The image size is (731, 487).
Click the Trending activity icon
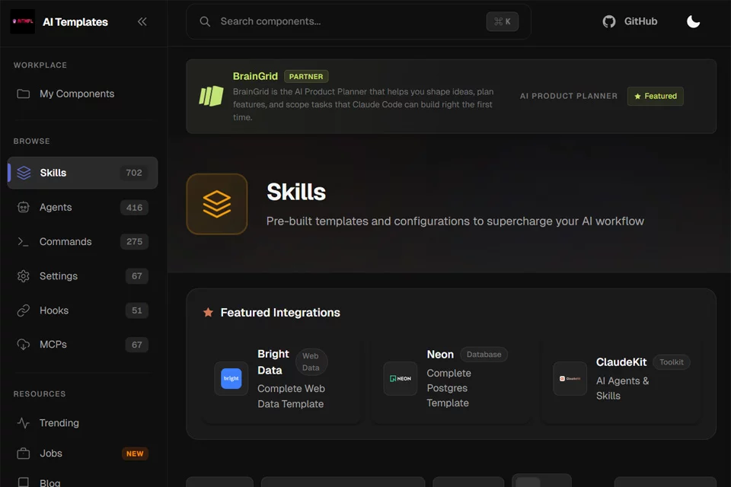click(x=24, y=422)
